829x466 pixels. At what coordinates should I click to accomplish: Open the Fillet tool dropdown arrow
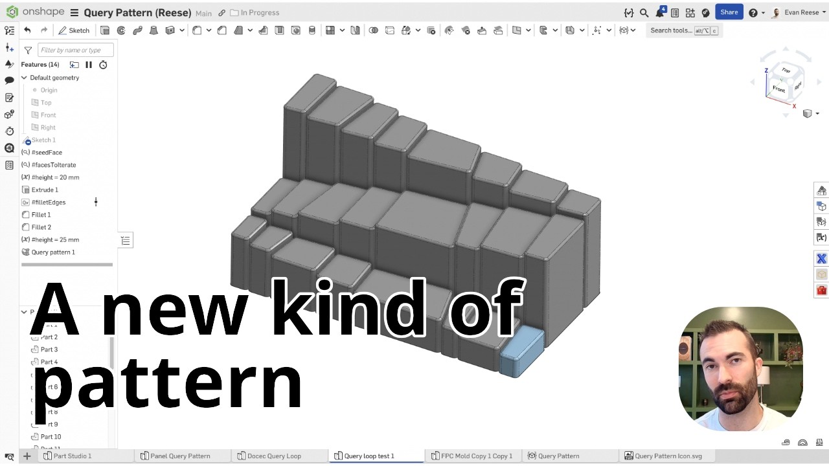[x=208, y=30]
